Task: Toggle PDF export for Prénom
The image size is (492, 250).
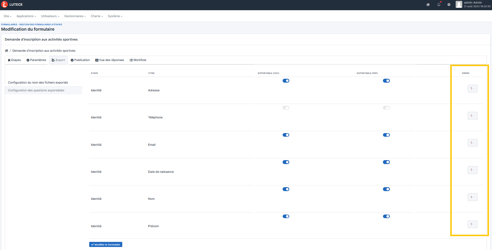Action: (386, 216)
